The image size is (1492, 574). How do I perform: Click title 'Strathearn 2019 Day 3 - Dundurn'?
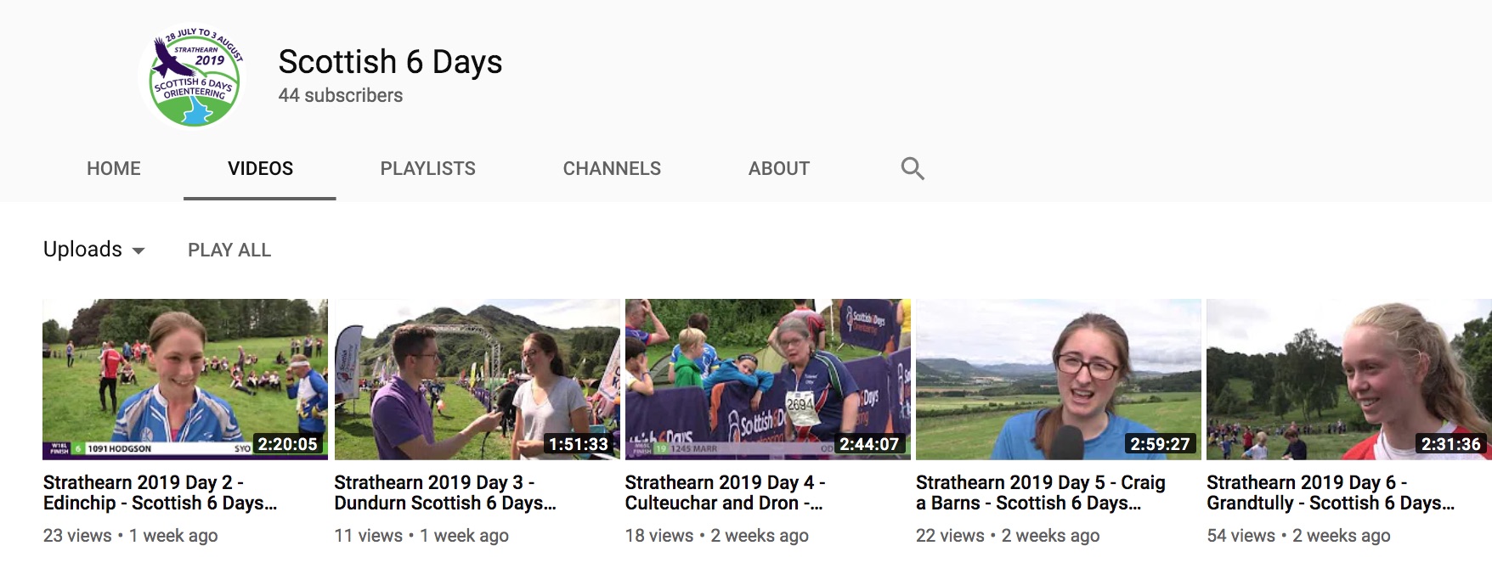click(x=445, y=492)
